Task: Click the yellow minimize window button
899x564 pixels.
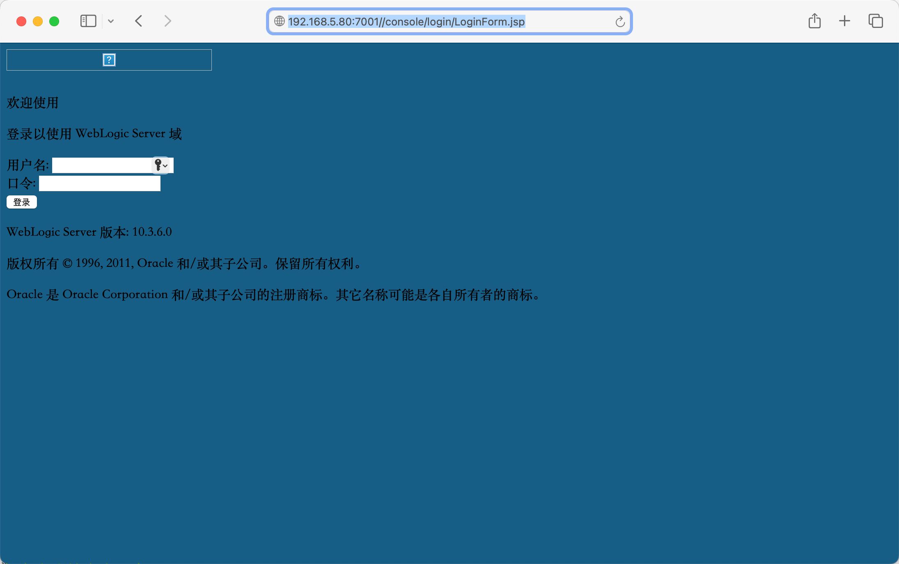Action: pyautogui.click(x=38, y=21)
